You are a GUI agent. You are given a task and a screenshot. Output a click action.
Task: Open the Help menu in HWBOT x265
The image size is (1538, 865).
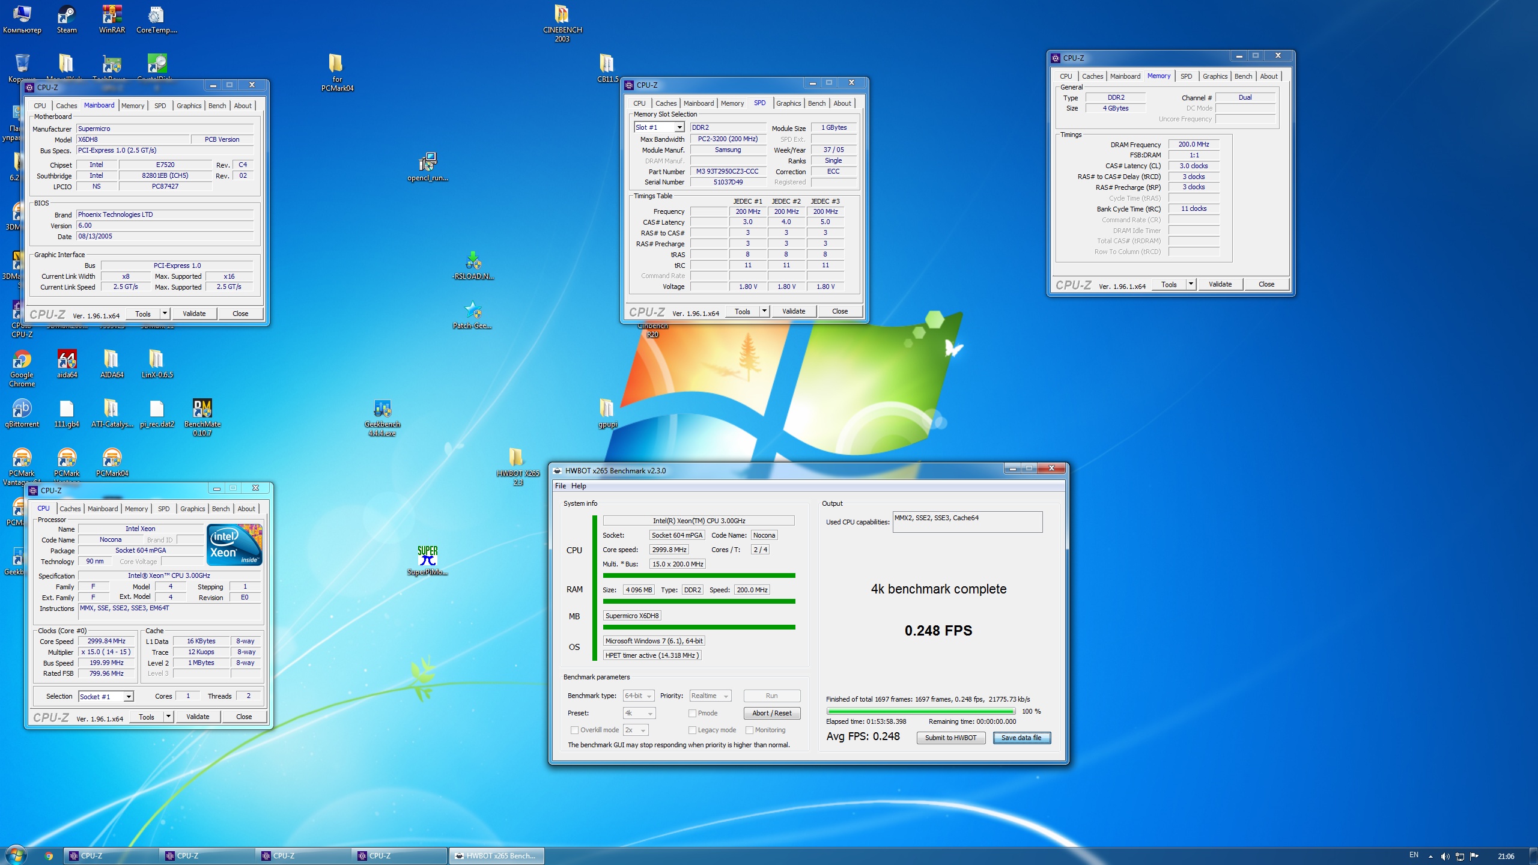[579, 486]
